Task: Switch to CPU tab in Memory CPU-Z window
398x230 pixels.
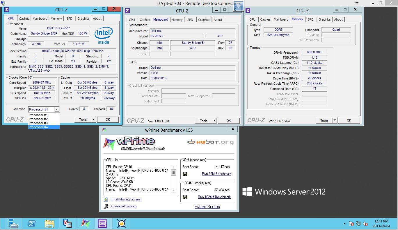Action: (252, 19)
